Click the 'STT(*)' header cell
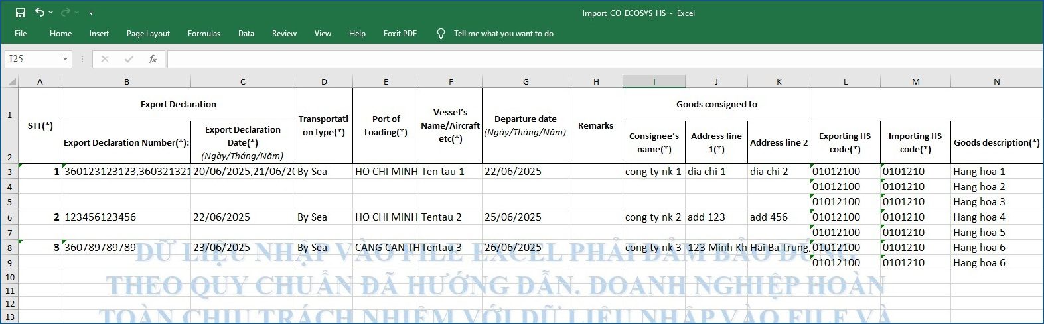 pyautogui.click(x=40, y=125)
